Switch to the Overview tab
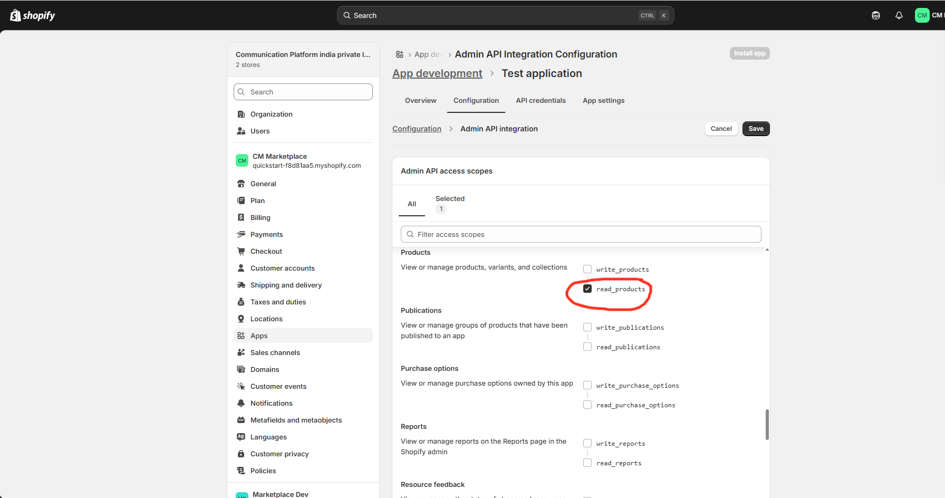The width and height of the screenshot is (945, 498). click(x=420, y=100)
